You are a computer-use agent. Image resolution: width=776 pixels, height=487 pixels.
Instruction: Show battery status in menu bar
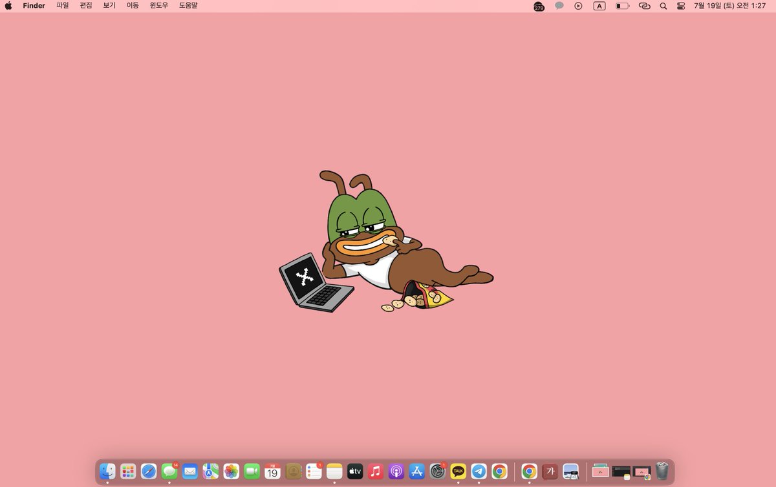coord(622,6)
